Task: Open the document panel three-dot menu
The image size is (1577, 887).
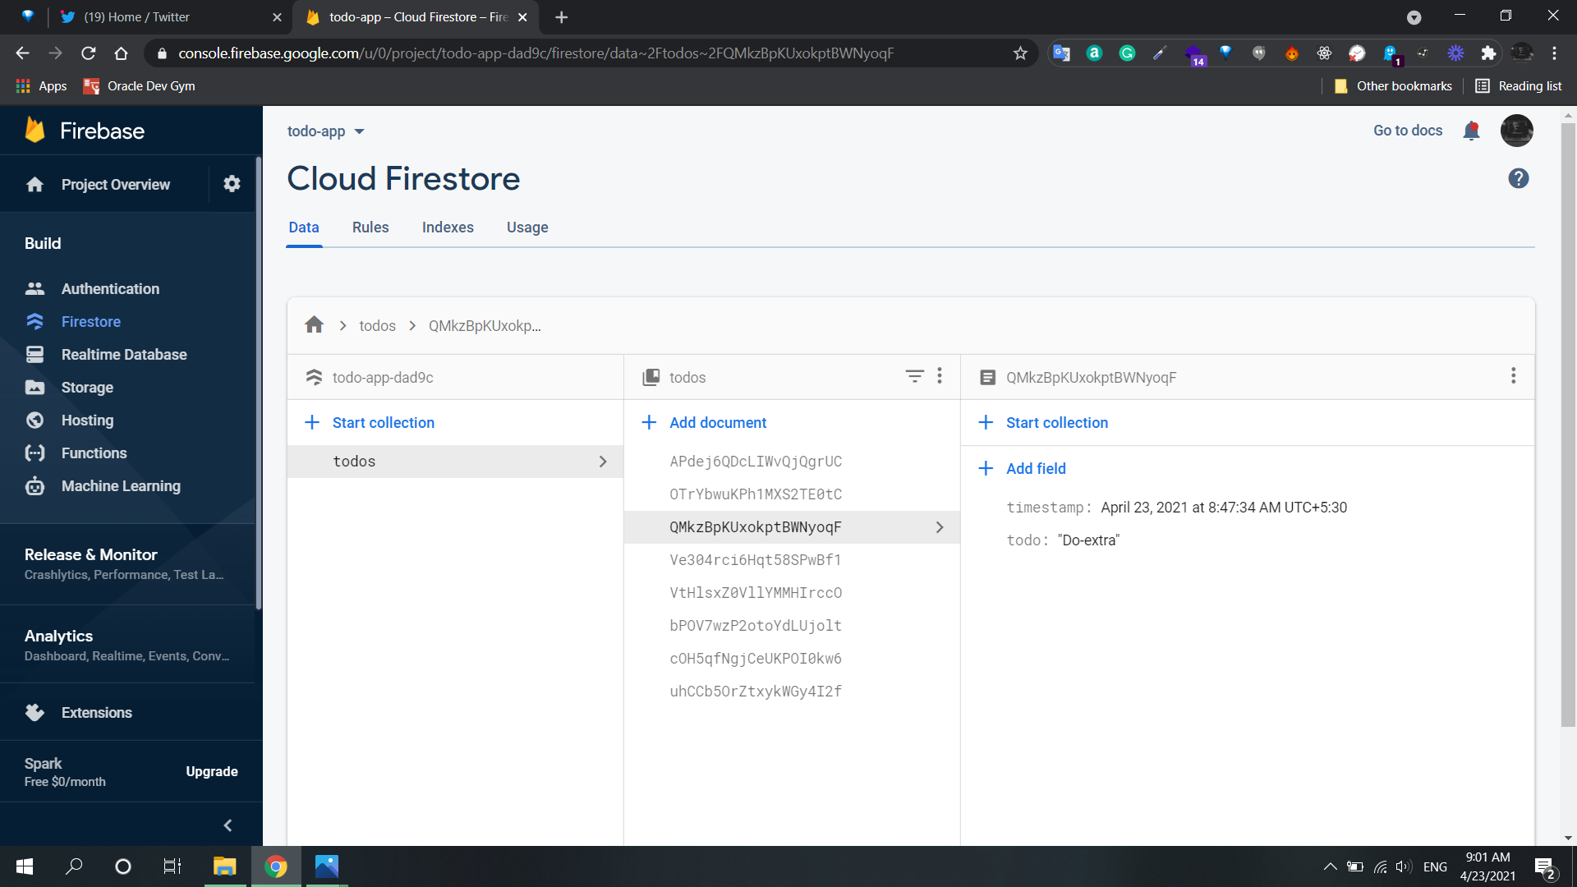Action: coord(1513,376)
